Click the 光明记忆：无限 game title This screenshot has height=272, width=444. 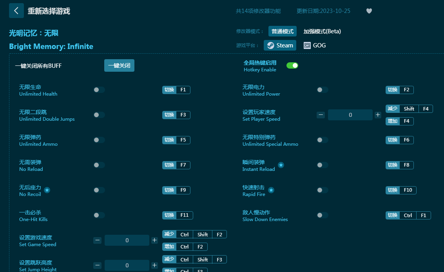(x=34, y=33)
